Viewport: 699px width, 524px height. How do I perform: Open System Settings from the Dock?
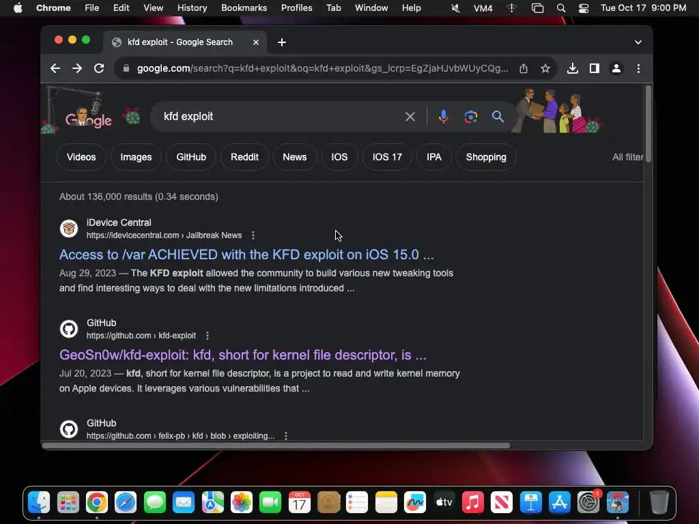click(x=588, y=503)
